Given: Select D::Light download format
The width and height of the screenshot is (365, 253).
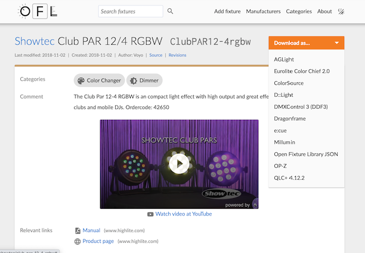Looking at the screenshot, I should coord(307,95).
